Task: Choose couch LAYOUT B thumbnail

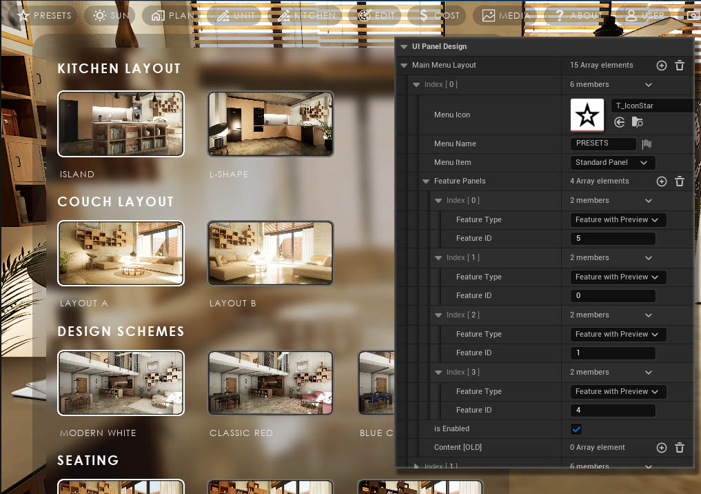Action: click(270, 253)
